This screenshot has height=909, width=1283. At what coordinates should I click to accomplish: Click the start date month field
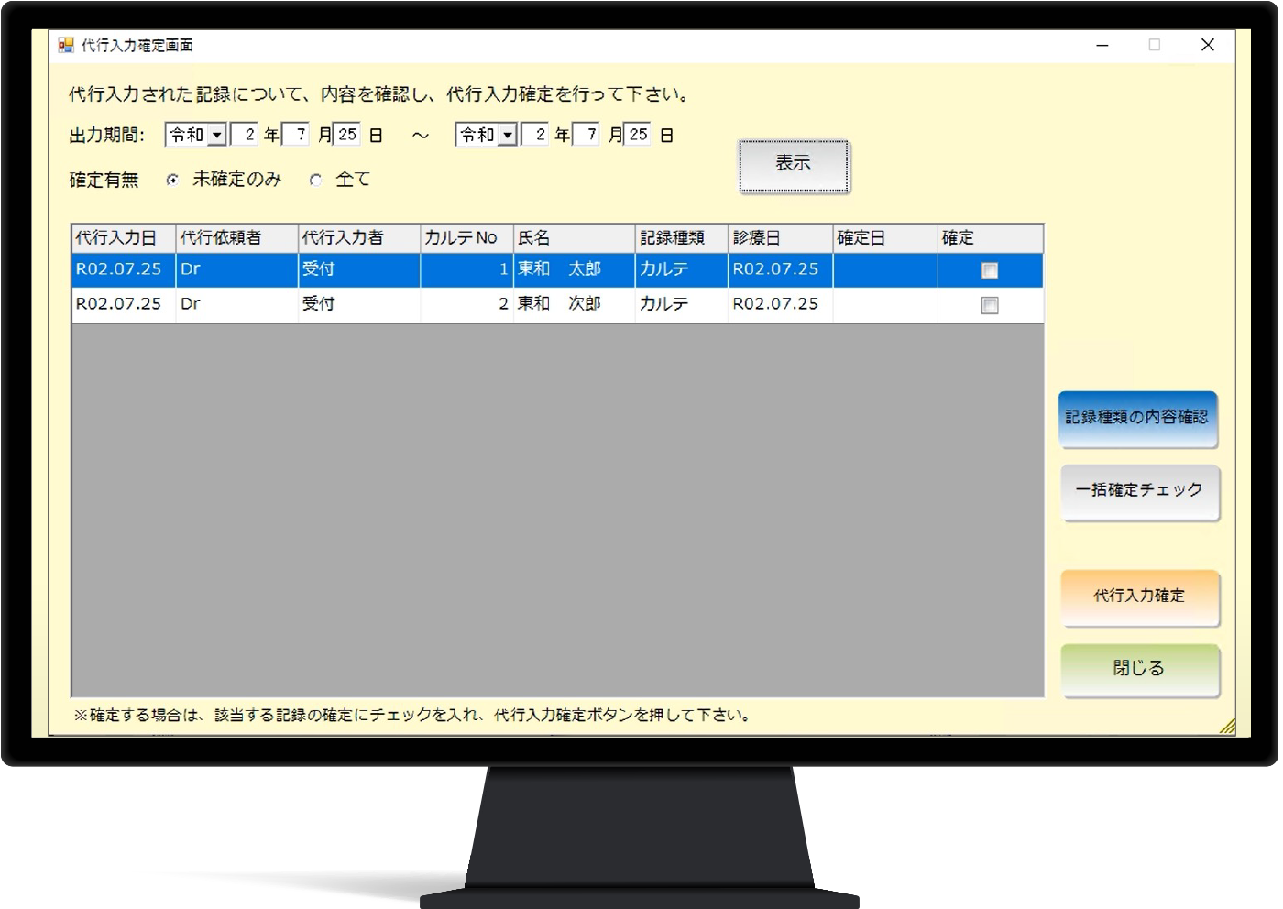pos(297,135)
